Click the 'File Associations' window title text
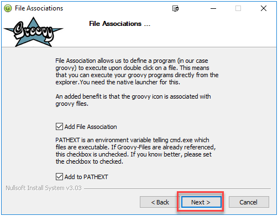The height and width of the screenshot is (216, 278). tap(39, 8)
